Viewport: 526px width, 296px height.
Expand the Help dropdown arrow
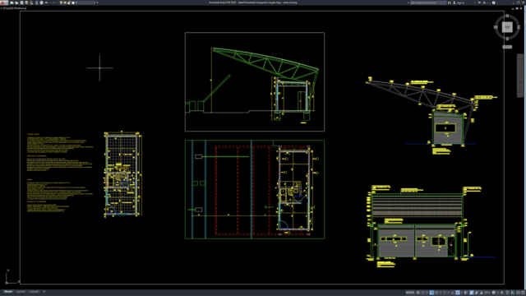tap(497, 2)
